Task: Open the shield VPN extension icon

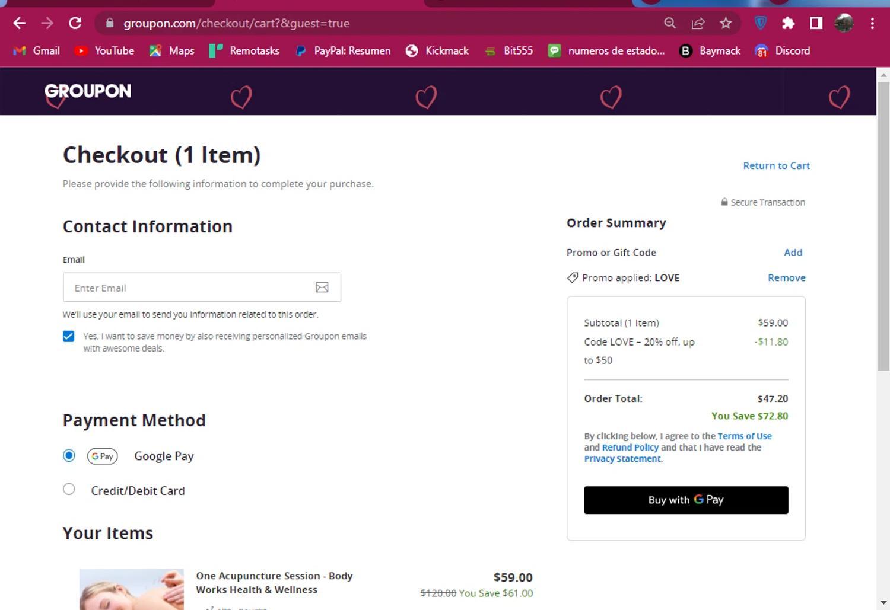Action: (x=760, y=23)
